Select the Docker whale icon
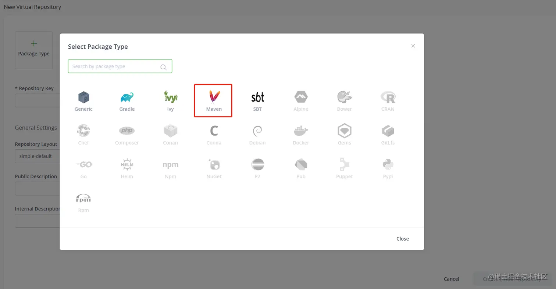Screen dimensions: 556x289 pos(301,131)
